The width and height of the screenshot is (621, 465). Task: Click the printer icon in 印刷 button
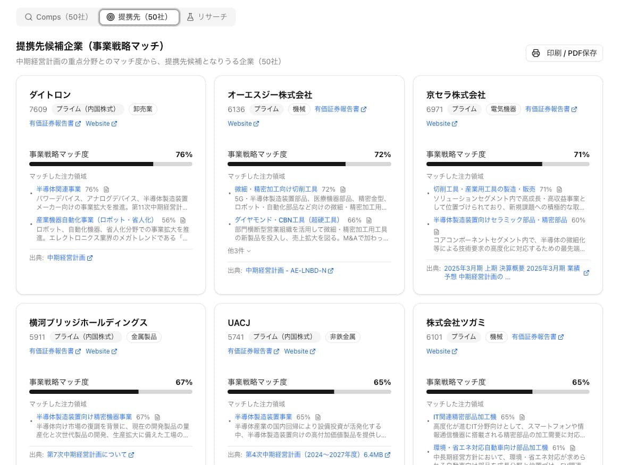click(x=536, y=53)
